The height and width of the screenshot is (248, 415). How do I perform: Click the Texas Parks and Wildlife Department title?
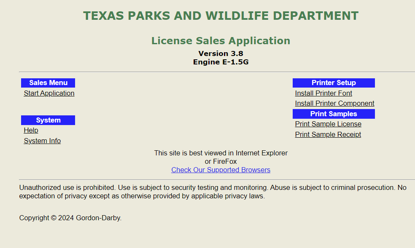(221, 16)
